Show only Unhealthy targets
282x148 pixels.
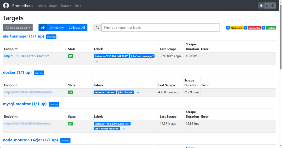(x=56, y=27)
